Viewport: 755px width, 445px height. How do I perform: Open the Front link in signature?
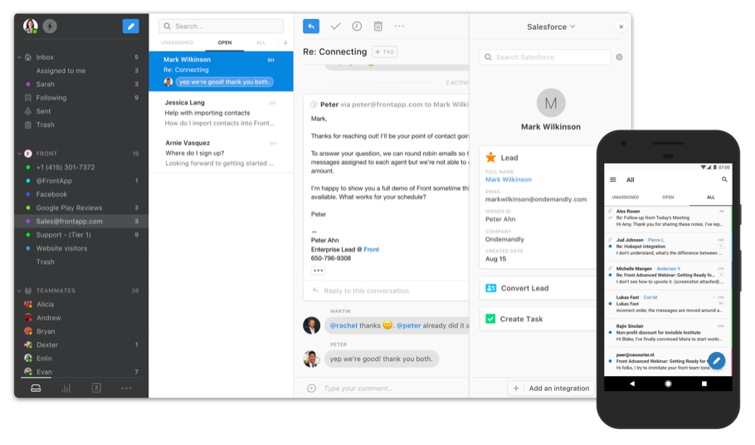371,249
